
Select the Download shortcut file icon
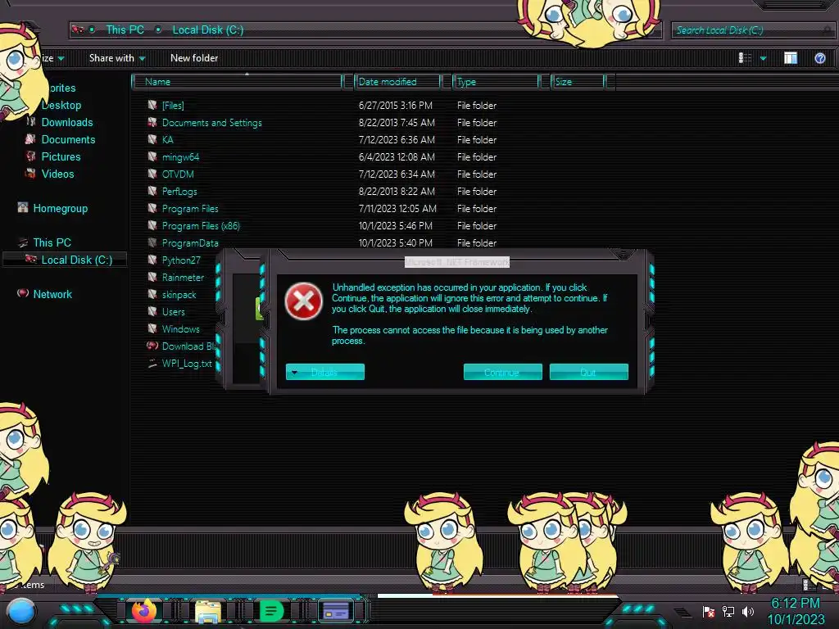pos(152,346)
